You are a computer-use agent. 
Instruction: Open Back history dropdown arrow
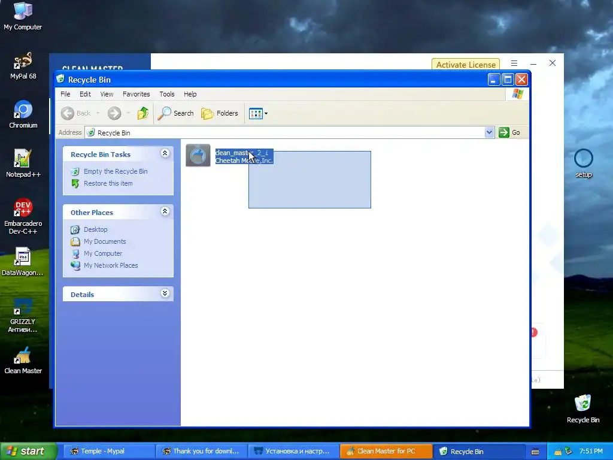98,113
